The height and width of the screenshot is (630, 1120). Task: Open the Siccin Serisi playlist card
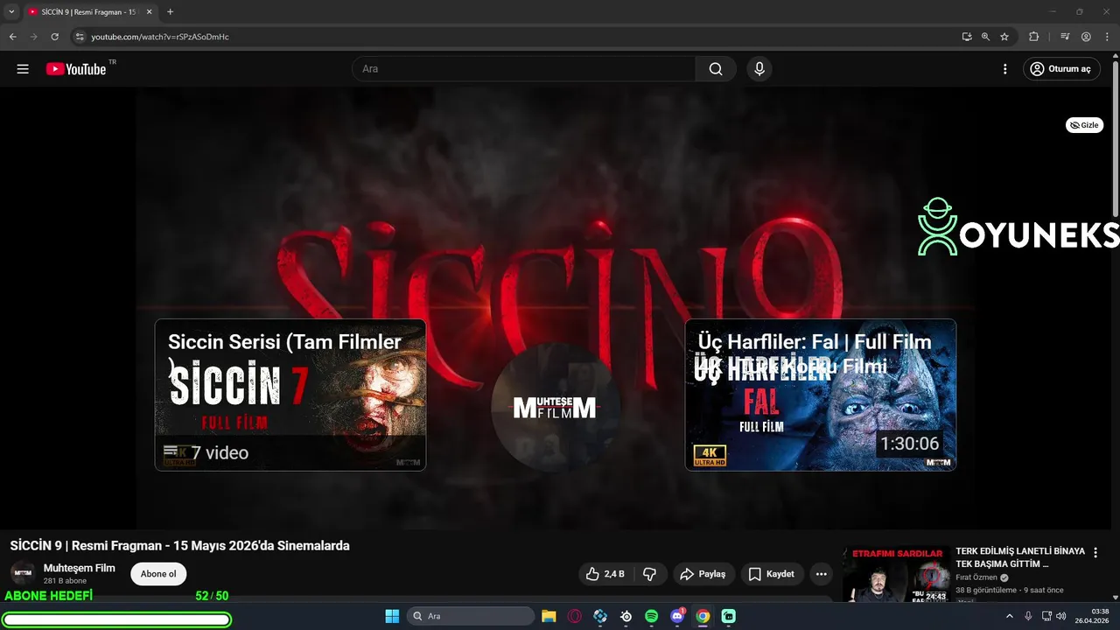[290, 395]
